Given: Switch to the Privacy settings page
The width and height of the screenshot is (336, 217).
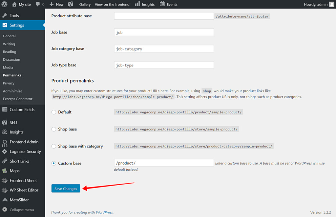Looking at the screenshot, I should pyautogui.click(x=9, y=83).
